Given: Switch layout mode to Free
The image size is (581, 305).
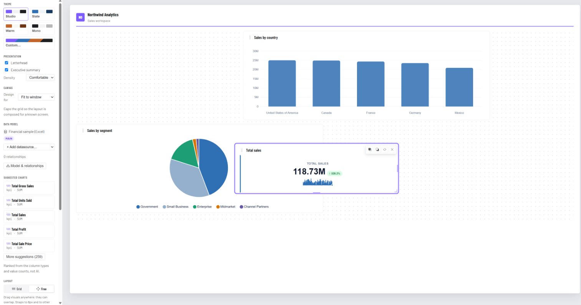Looking at the screenshot, I should tap(41, 289).
